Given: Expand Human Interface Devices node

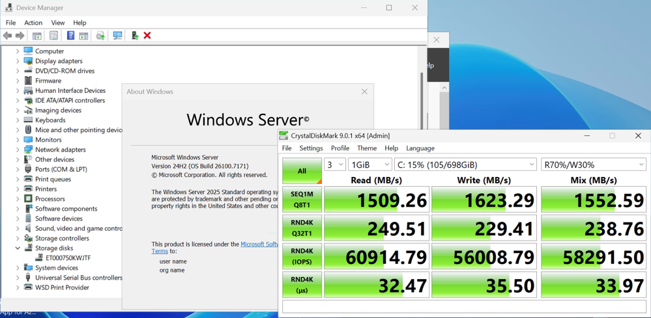Looking at the screenshot, I should pos(18,90).
